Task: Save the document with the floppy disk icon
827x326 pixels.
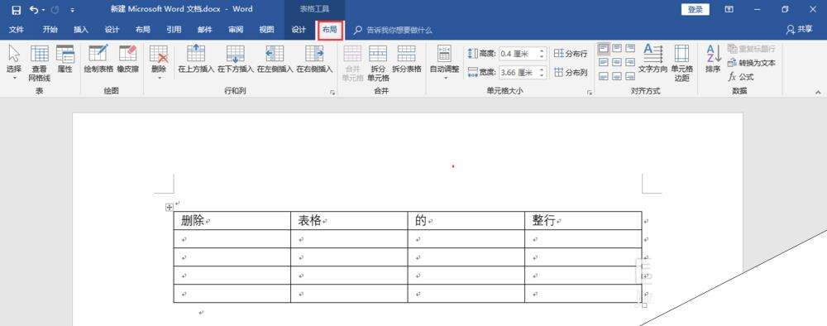Action: point(17,10)
